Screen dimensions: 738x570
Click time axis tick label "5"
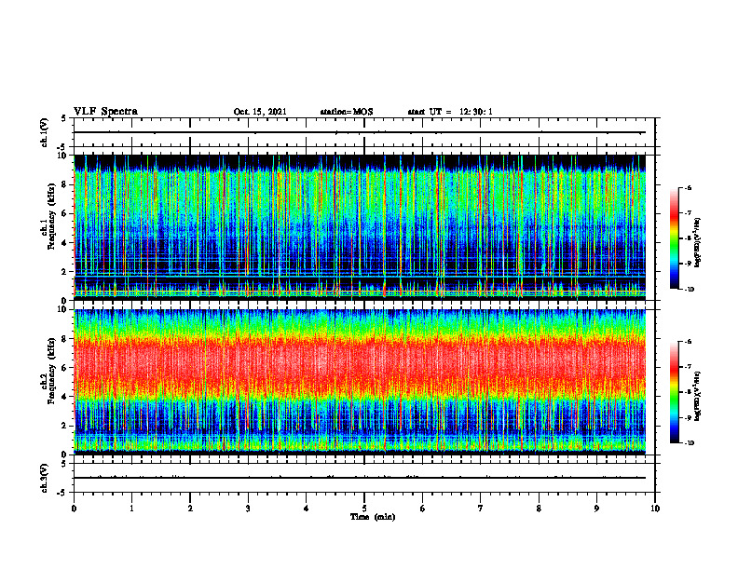[364, 509]
